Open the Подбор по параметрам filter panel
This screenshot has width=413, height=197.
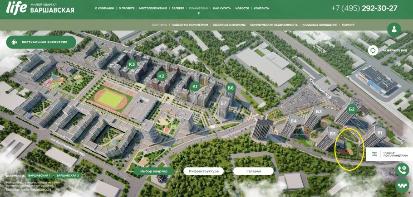[389, 154]
